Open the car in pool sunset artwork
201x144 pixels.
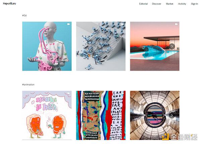click(x=155, y=46)
